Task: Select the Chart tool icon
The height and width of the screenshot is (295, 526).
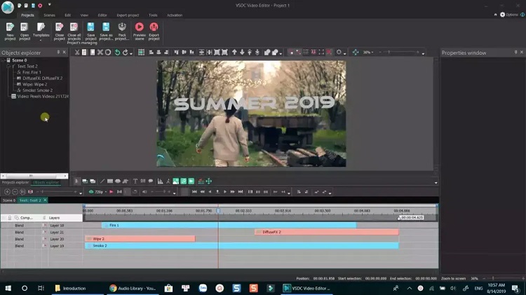Action: point(160,181)
